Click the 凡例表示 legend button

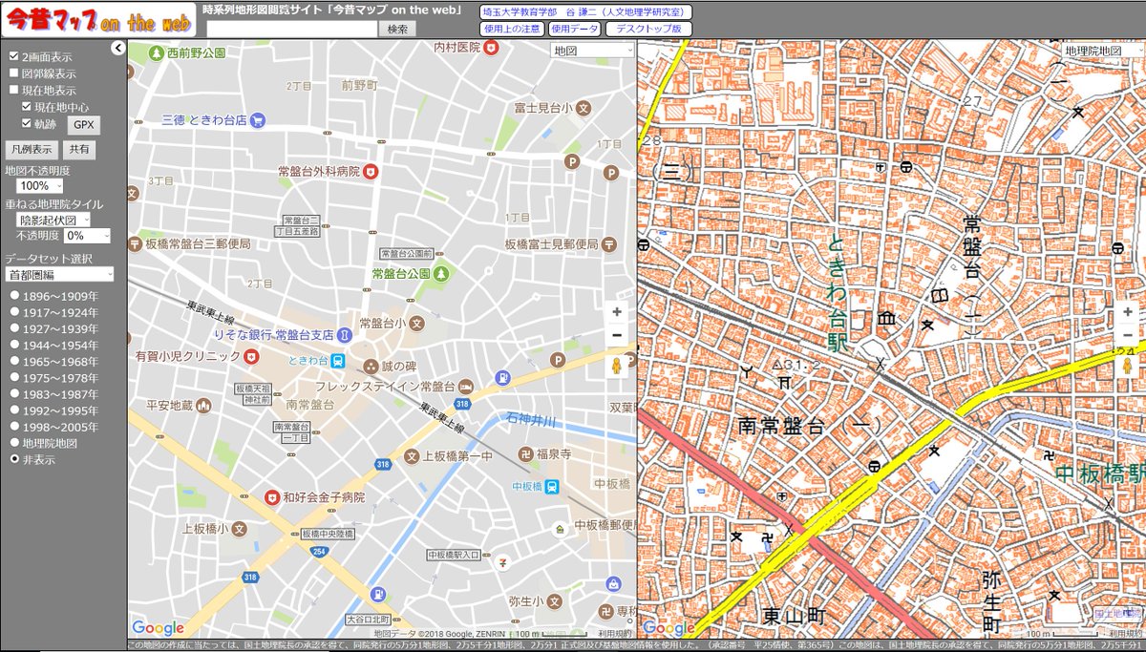pyautogui.click(x=32, y=149)
